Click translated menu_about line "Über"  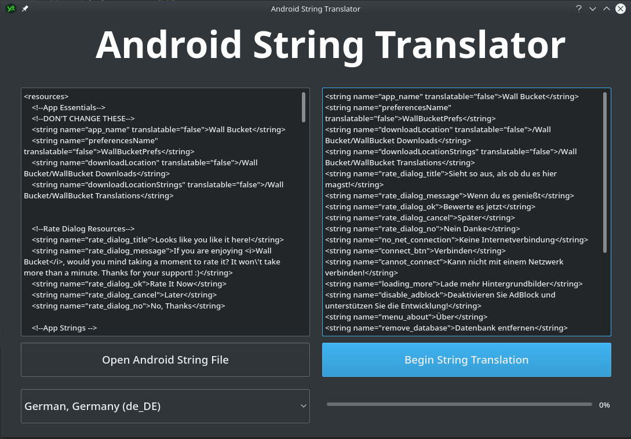406,317
